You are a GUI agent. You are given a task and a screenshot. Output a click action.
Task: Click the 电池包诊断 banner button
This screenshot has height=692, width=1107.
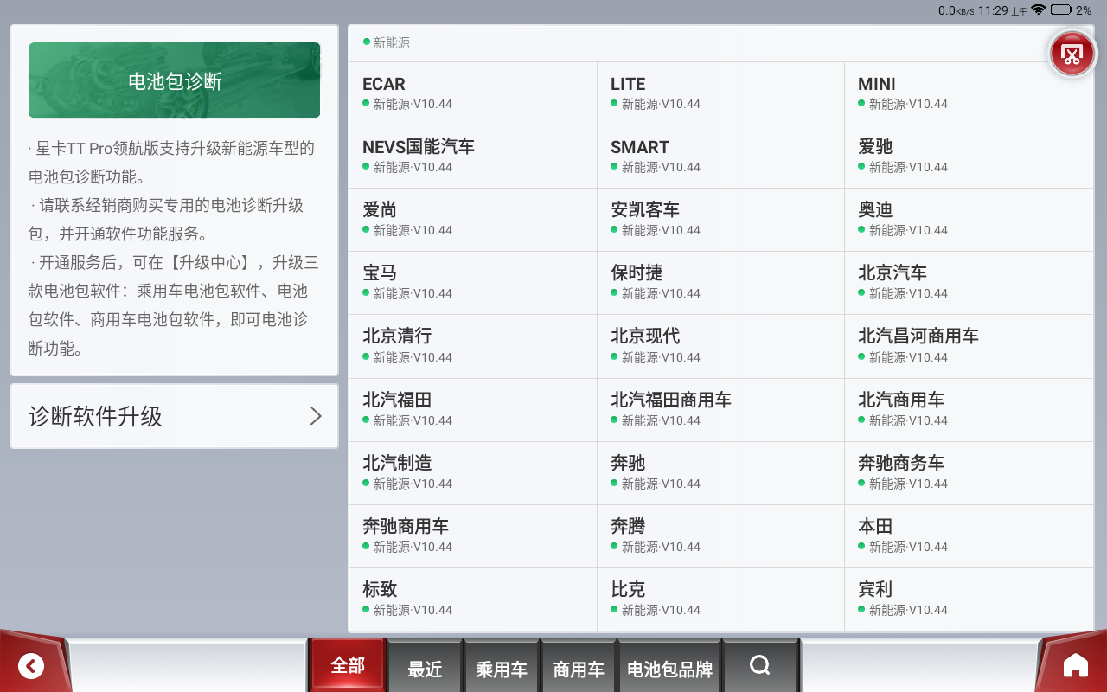(175, 80)
